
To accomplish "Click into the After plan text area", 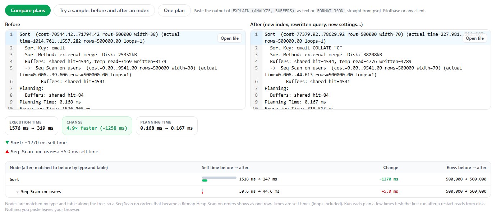I will point(370,69).
